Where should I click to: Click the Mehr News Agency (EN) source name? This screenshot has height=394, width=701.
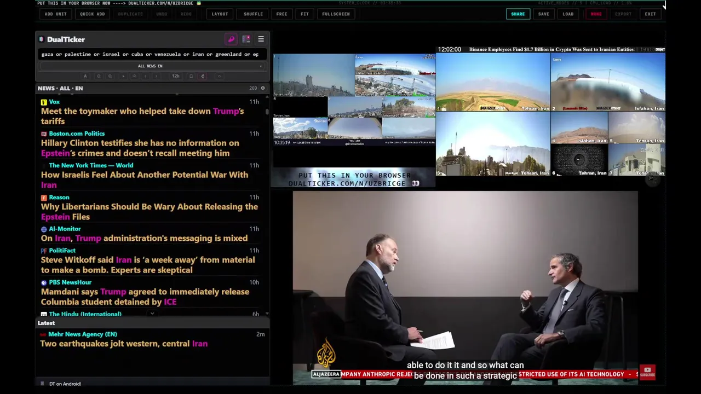pyautogui.click(x=83, y=334)
